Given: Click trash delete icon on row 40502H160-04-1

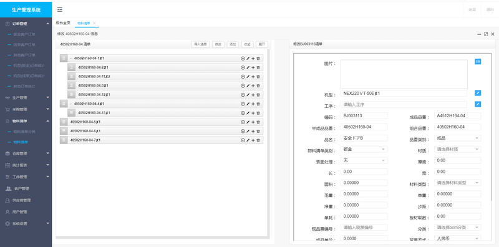Looking at the screenshot, I should 258,58.
